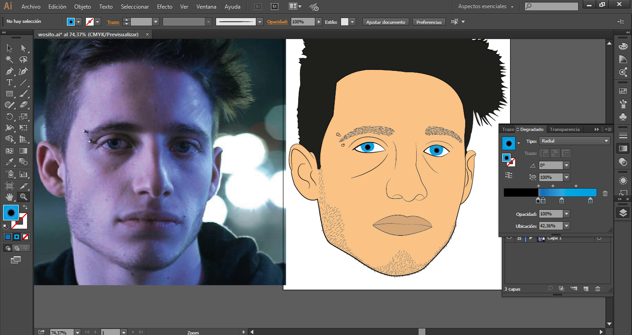
Task: Switch to the Trazo panel tab
Action: [x=508, y=129]
